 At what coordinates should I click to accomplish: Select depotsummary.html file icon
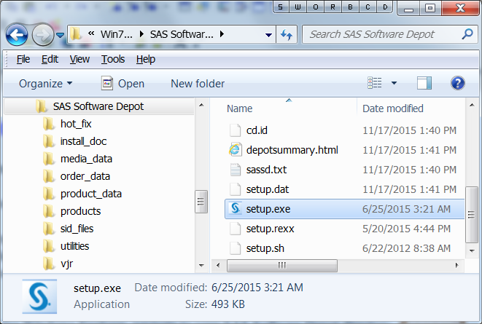coord(235,150)
